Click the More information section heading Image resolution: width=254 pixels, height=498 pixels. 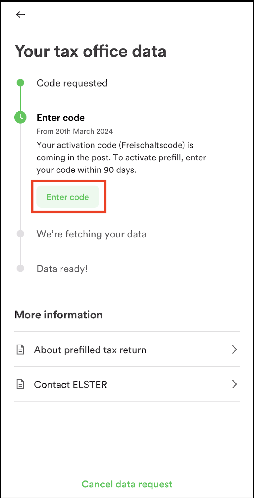pos(58,315)
